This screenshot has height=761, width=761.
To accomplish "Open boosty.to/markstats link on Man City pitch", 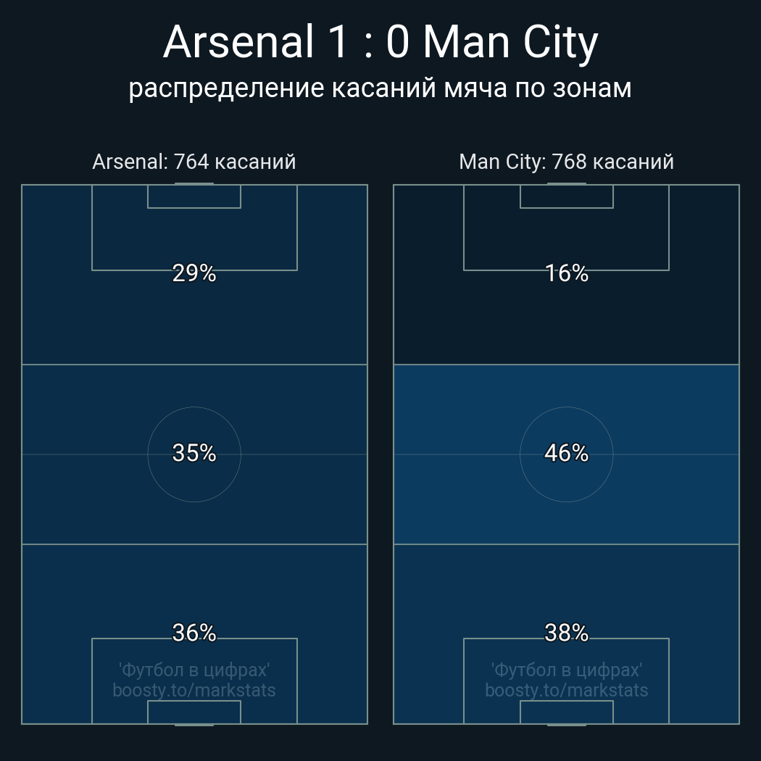I will pos(566,690).
